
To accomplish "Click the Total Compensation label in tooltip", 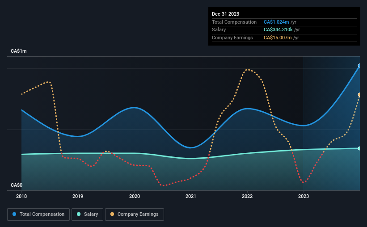I will tap(234, 22).
